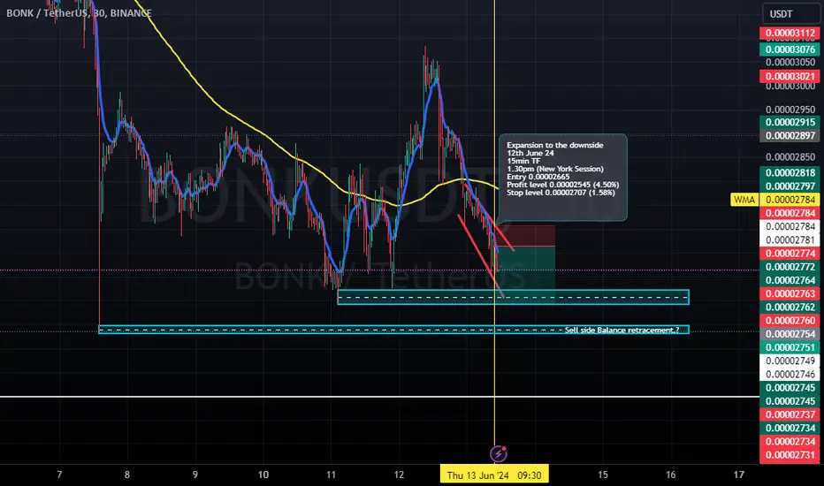Image resolution: width=824 pixels, height=486 pixels.
Task: Click the green 0.00002734 price label
Action: click(x=790, y=428)
